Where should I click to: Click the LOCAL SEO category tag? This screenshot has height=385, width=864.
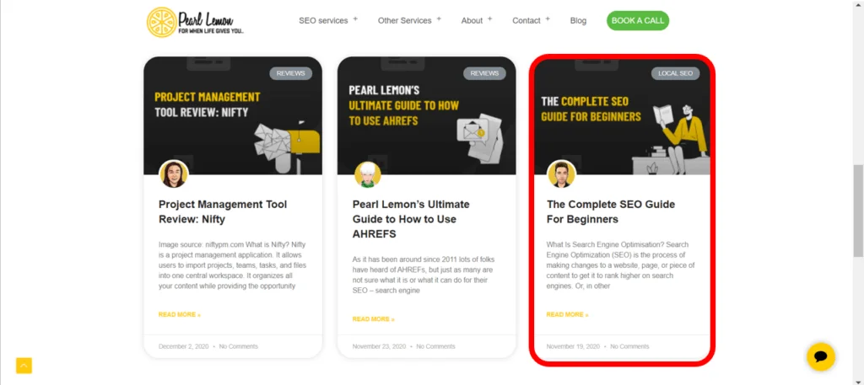(676, 73)
